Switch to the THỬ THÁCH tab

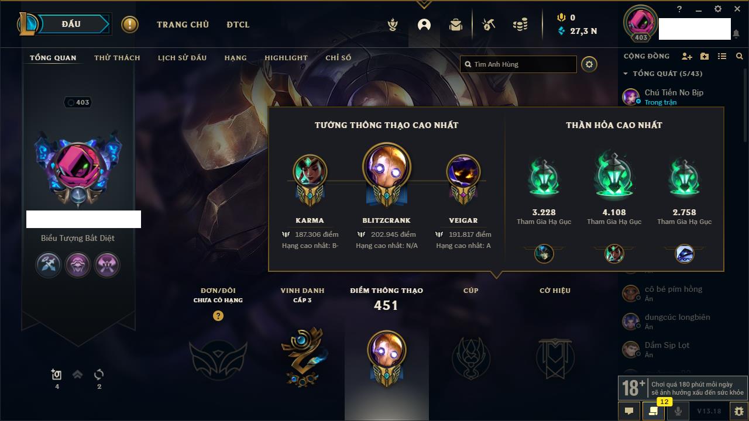pyautogui.click(x=117, y=58)
